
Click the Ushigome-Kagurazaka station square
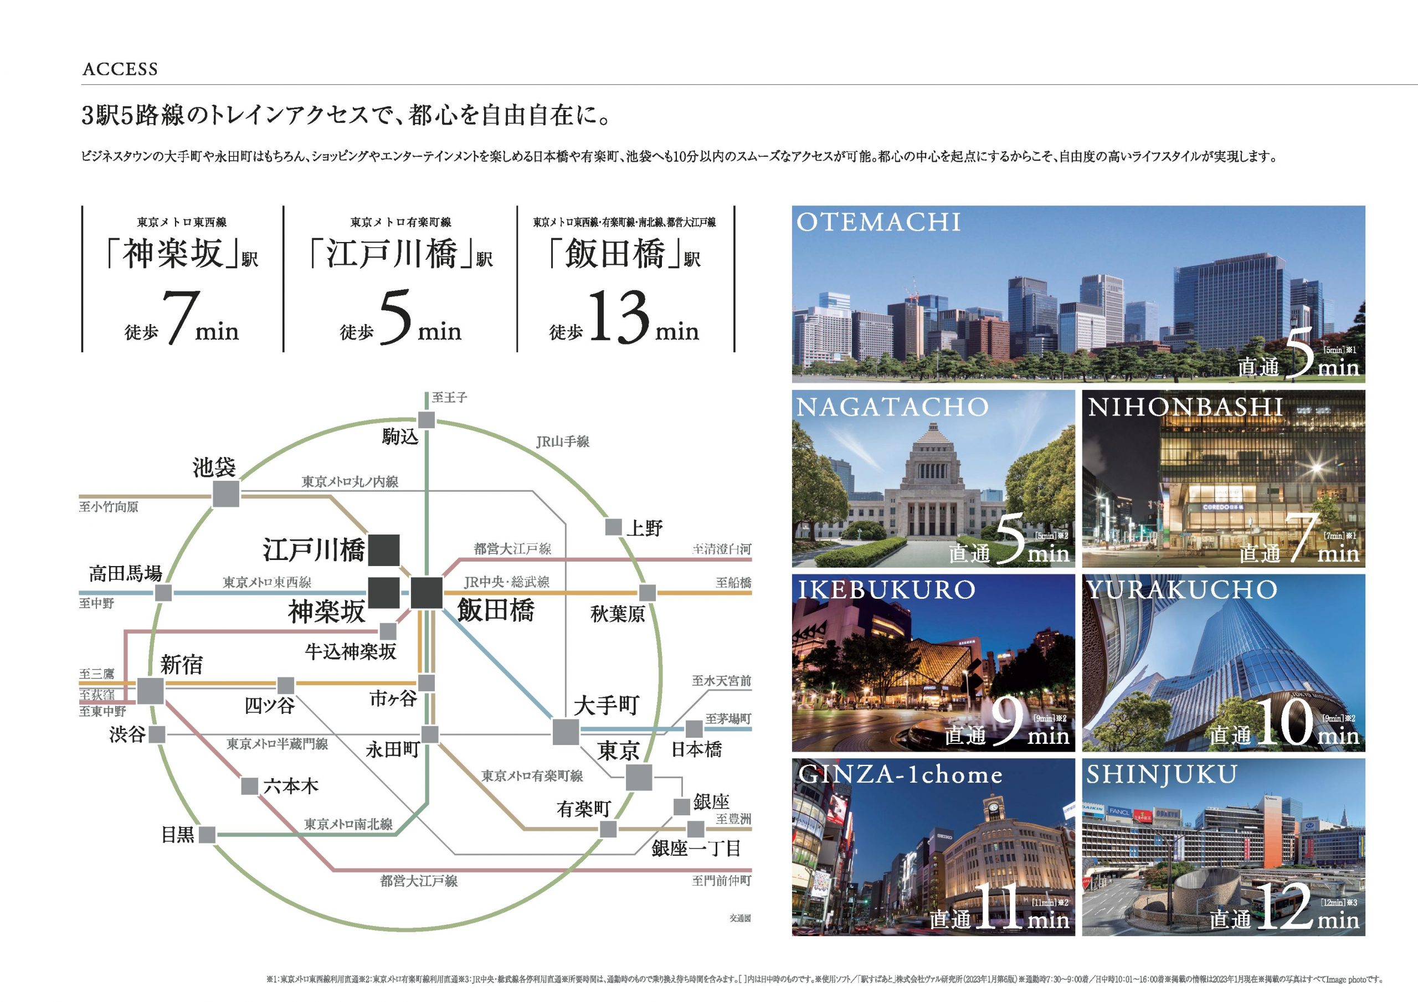pos(388,631)
